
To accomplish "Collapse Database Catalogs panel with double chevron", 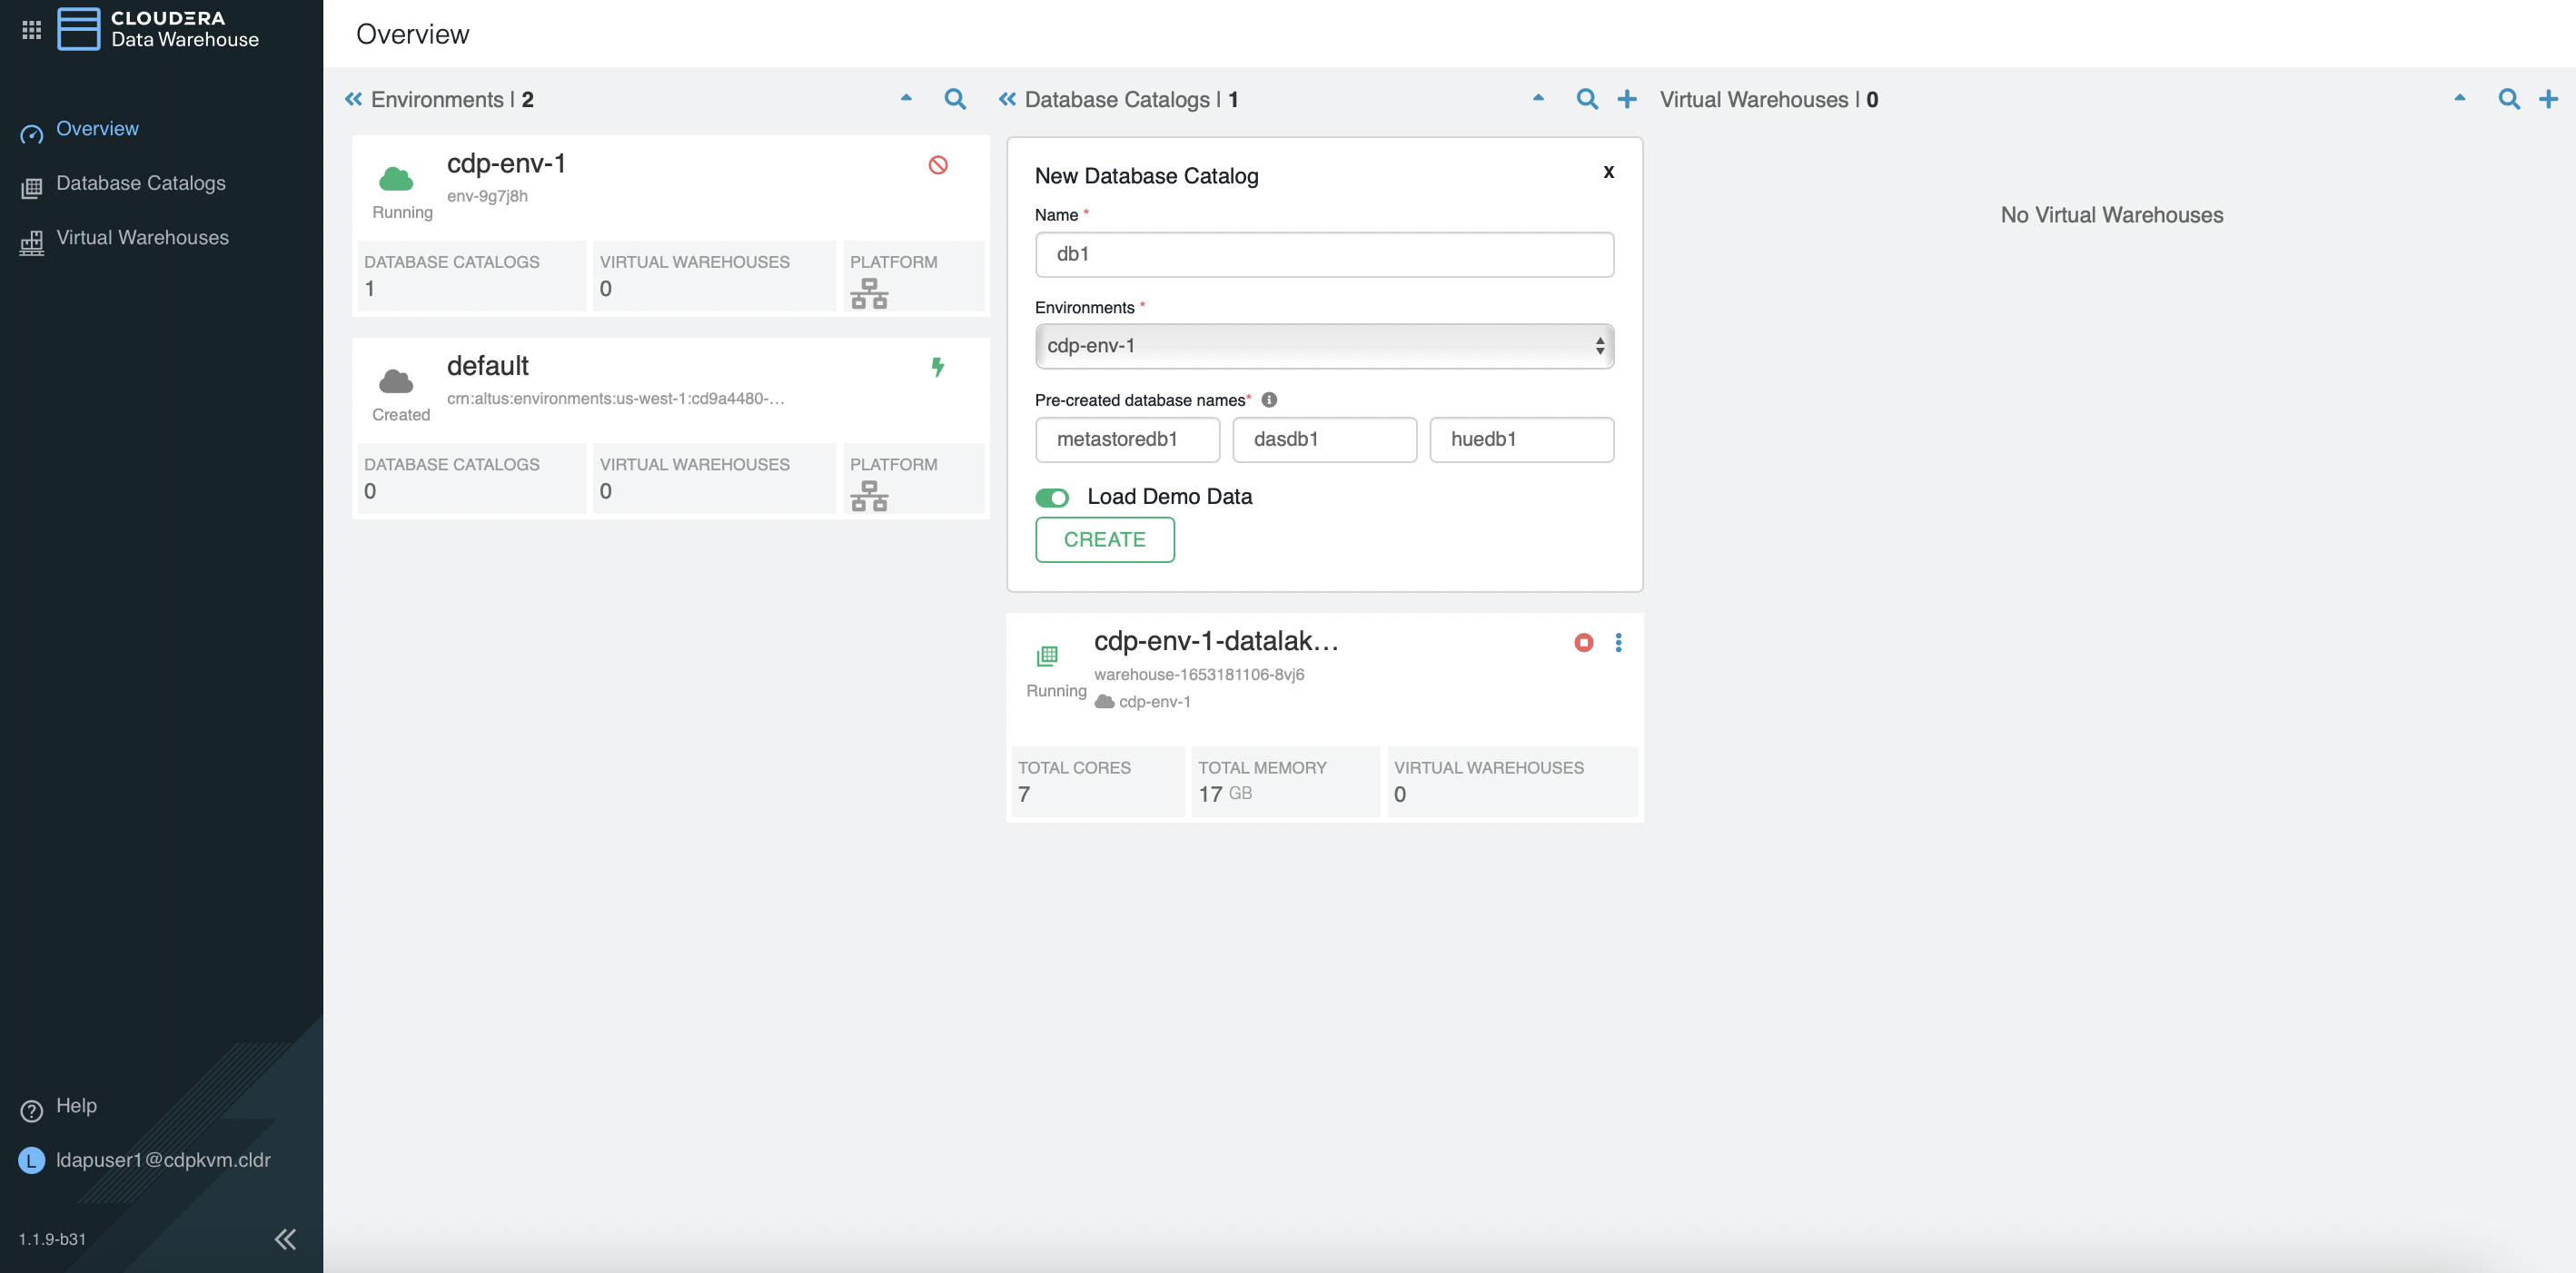I will pos(1007,99).
